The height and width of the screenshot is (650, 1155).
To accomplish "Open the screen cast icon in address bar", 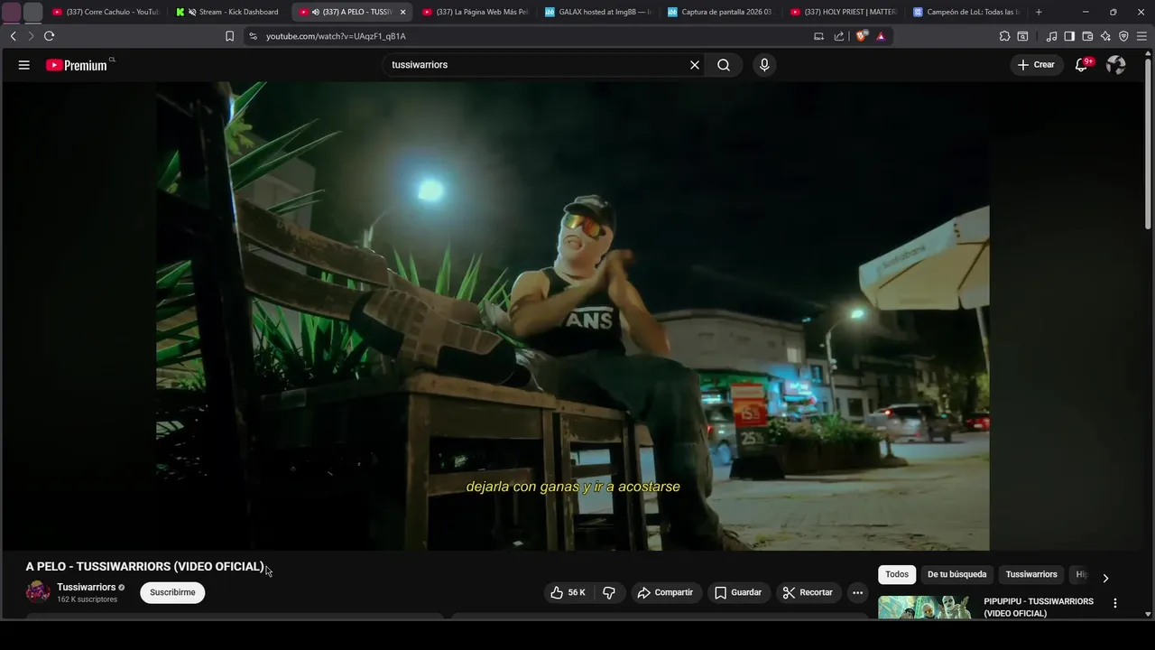I will 818,36.
